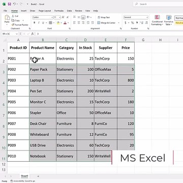Open the File tab
Image resolution: width=183 pixels, height=183 pixels.
coord(5,11)
